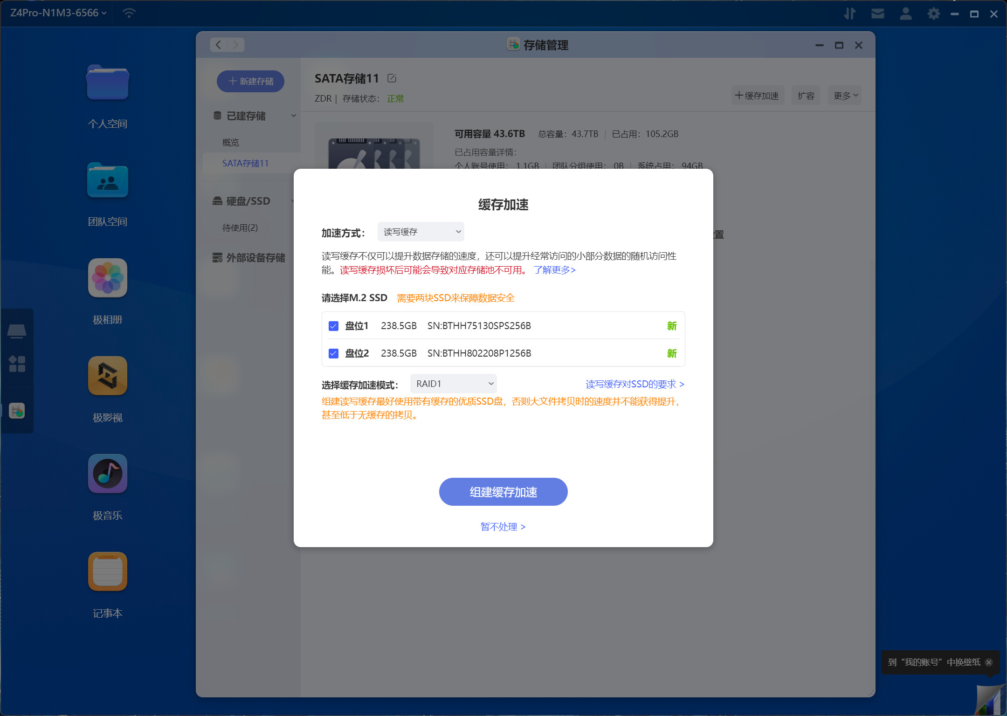Collapse the 已建存储 sidebar section

294,116
